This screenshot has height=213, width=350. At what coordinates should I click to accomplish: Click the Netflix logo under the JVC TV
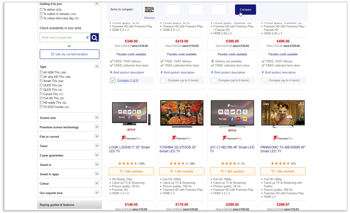coord(232,130)
